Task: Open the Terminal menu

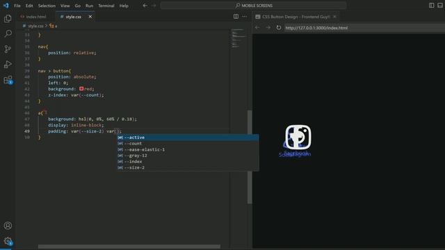Action: tap(106, 6)
